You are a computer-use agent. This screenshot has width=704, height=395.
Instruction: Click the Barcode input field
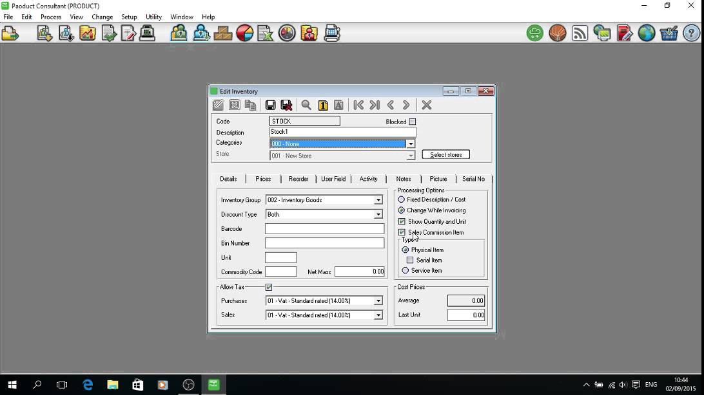click(x=325, y=229)
